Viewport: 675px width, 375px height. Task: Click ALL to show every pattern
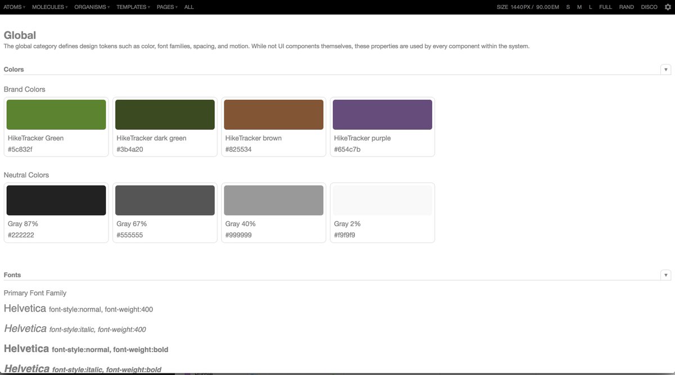pos(188,7)
